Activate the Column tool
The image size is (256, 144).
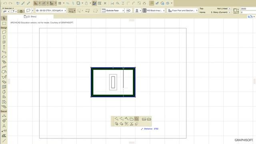tap(4, 47)
